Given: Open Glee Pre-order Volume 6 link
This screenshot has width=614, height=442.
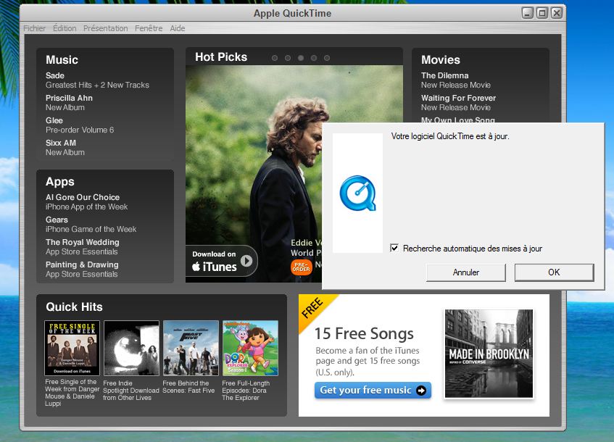Looking at the screenshot, I should [x=80, y=125].
